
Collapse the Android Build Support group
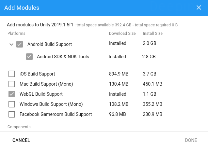[11, 44]
